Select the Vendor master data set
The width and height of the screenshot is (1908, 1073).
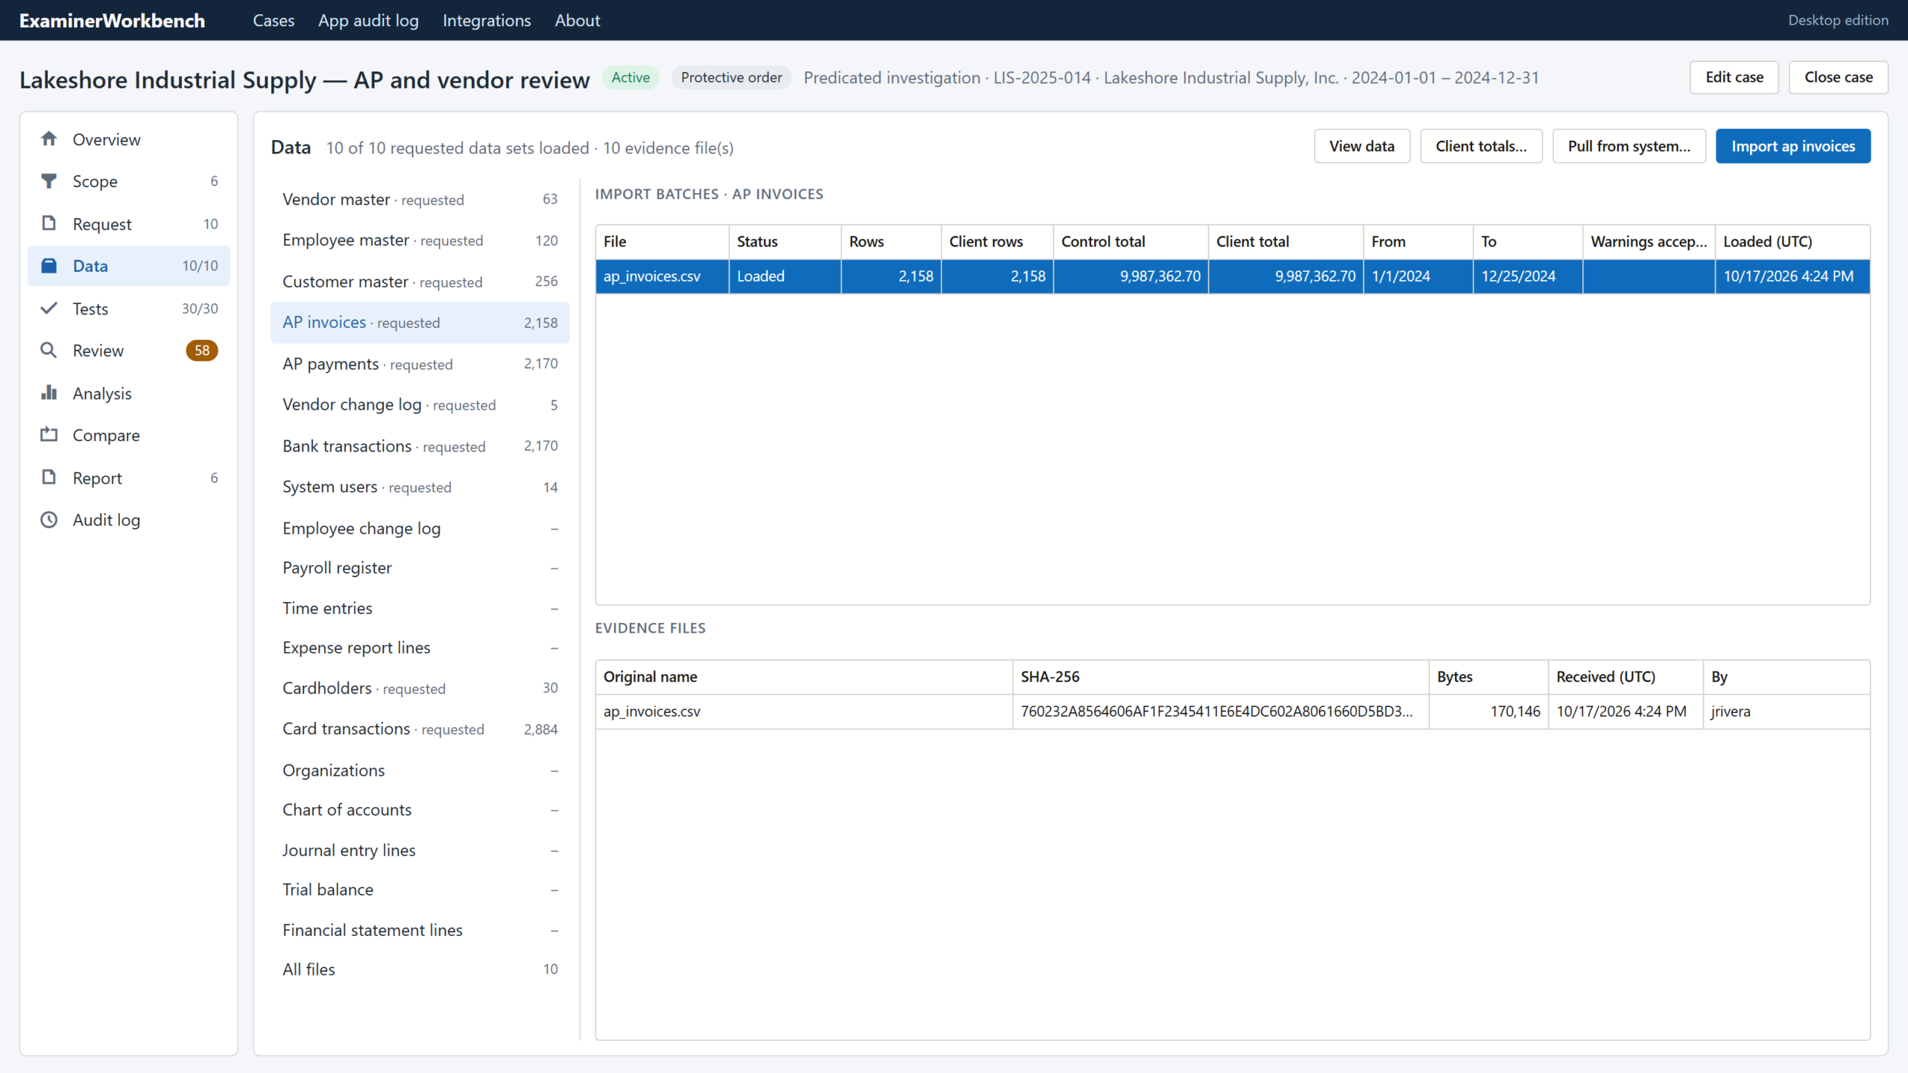[x=420, y=200]
